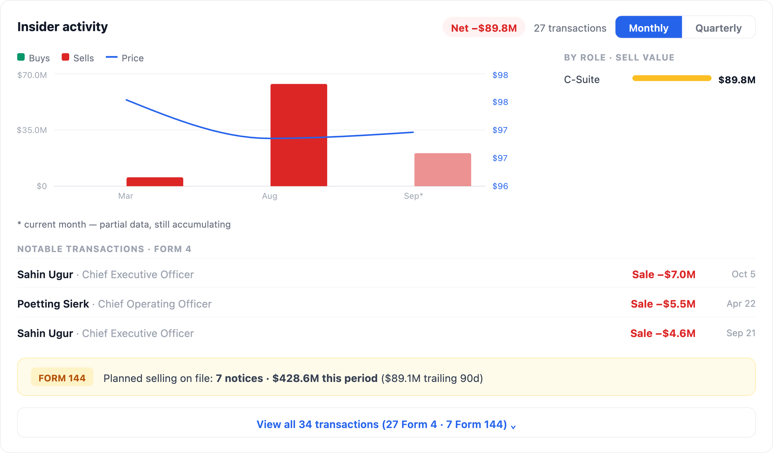Click the chevron after View all transactions
The width and height of the screenshot is (773, 453).
pyautogui.click(x=513, y=427)
